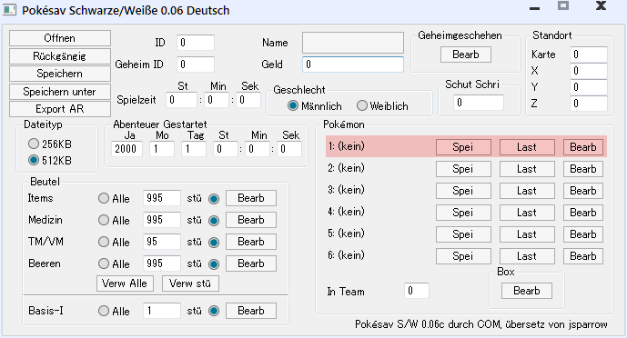Image resolution: width=627 pixels, height=338 pixels.
Task: Click the Name text field
Action: point(353,43)
